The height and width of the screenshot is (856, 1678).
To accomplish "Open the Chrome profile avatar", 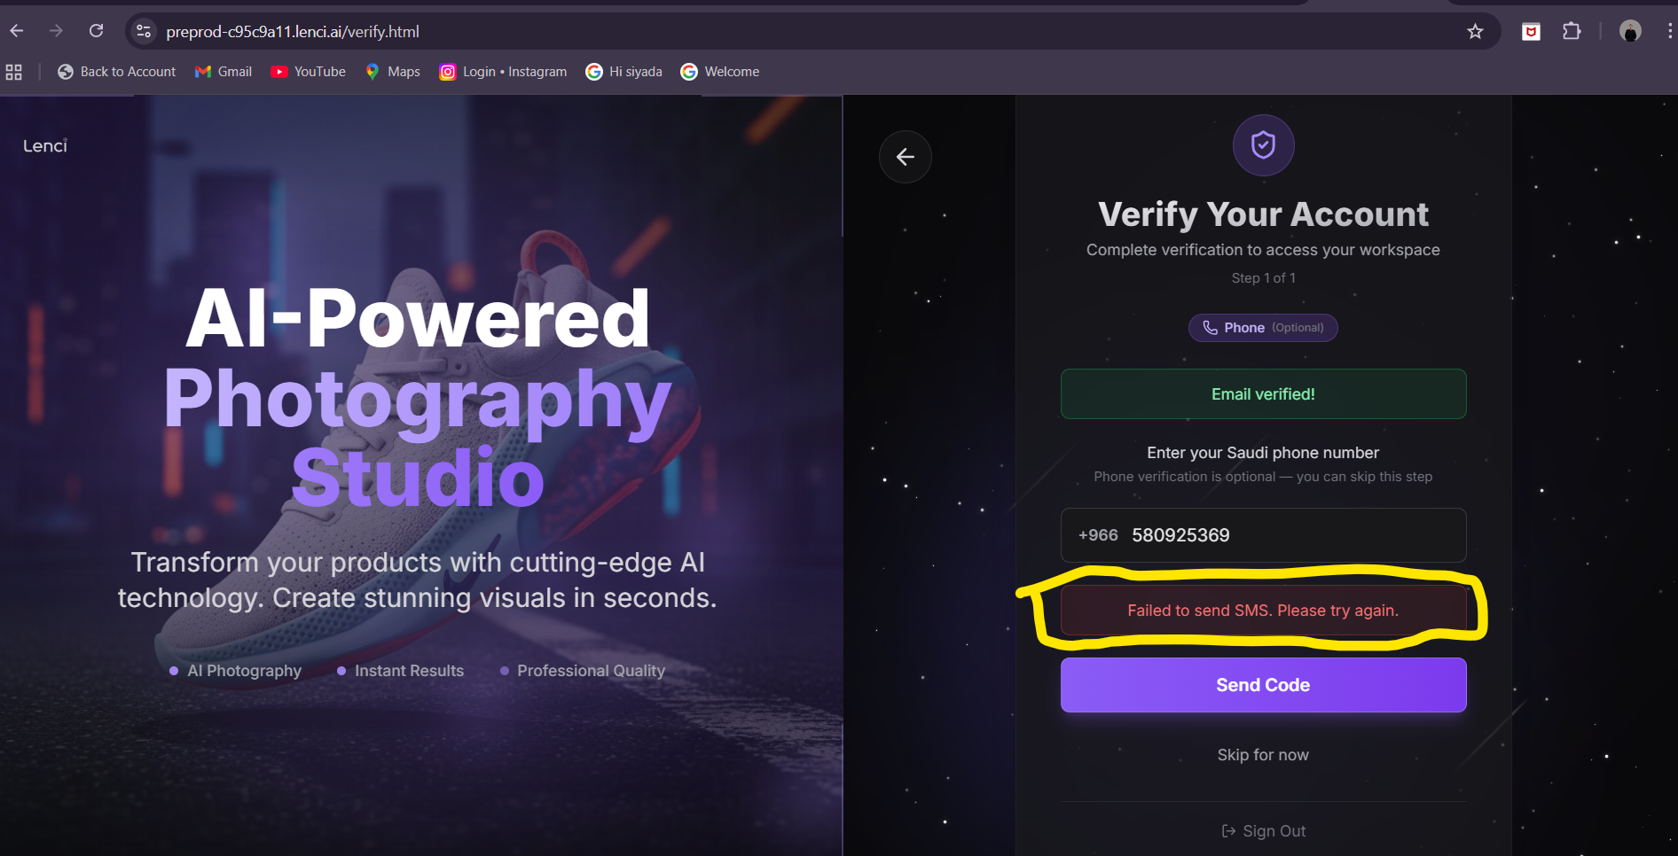I will [1629, 32].
